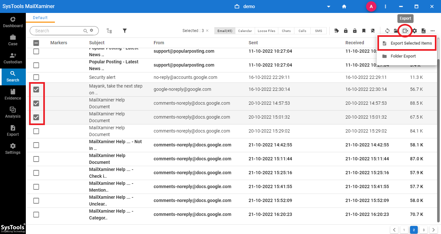Switch to the Calls tab

click(x=303, y=31)
